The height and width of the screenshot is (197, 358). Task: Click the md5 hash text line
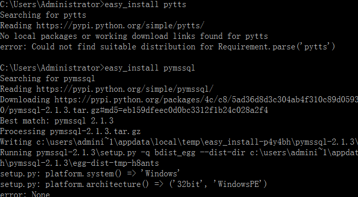[134, 110]
